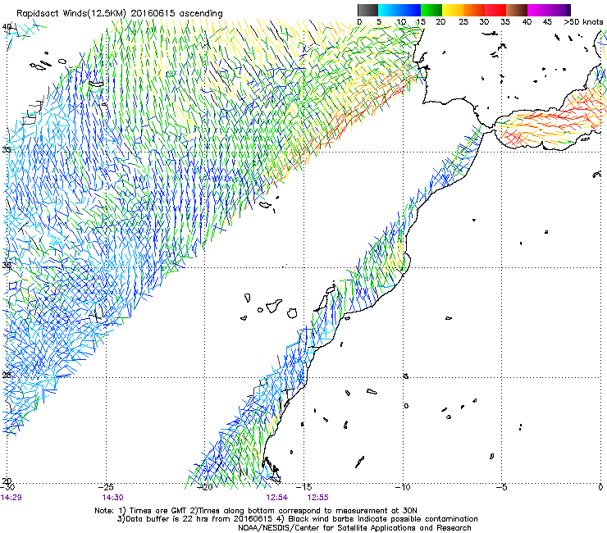This screenshot has width=607, height=533.
Task: Click the "Rapidsact Winds(12.5KM)" title text
Action: click(x=71, y=14)
